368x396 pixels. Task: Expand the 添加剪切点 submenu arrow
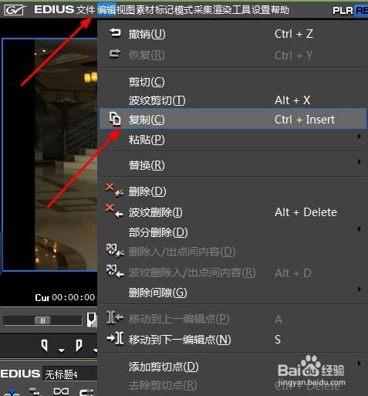point(360,364)
